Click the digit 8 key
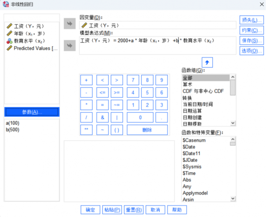This screenshot has width=266, height=217. coord(147,80)
